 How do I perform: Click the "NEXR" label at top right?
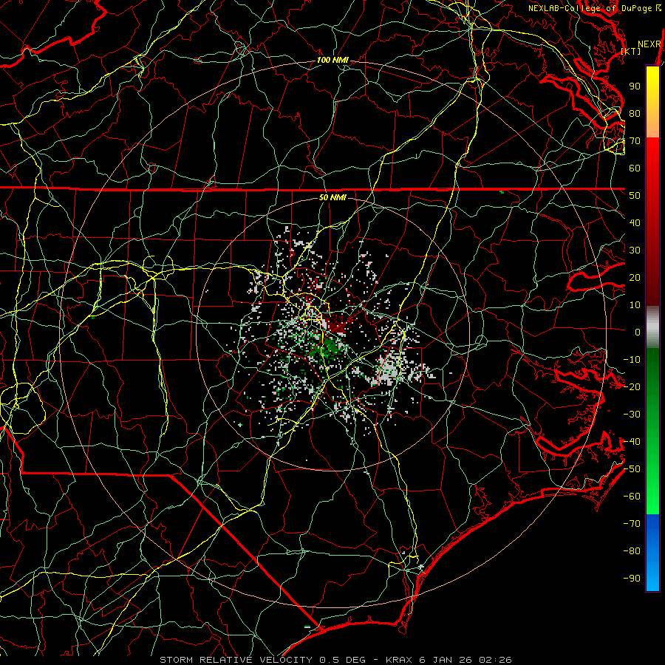649,44
